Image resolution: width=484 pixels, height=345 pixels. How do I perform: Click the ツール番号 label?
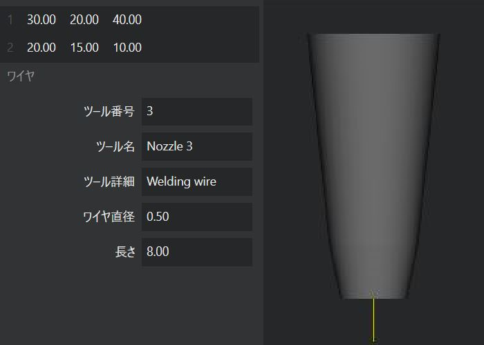109,111
